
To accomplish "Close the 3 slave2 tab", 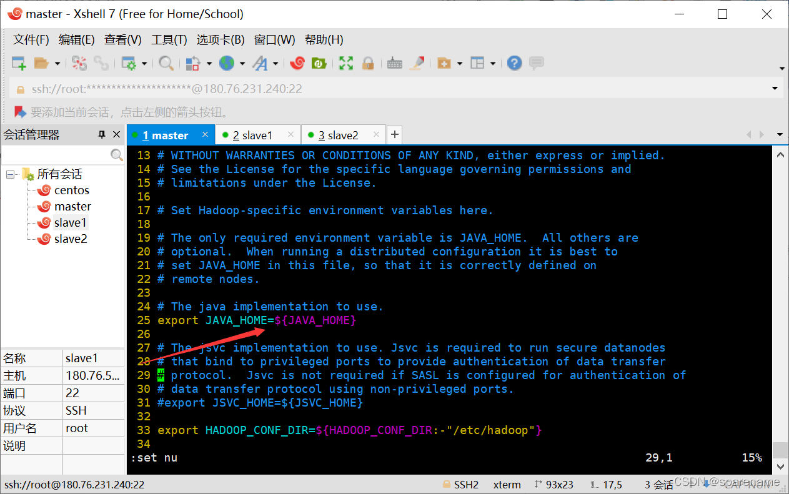I will (376, 134).
